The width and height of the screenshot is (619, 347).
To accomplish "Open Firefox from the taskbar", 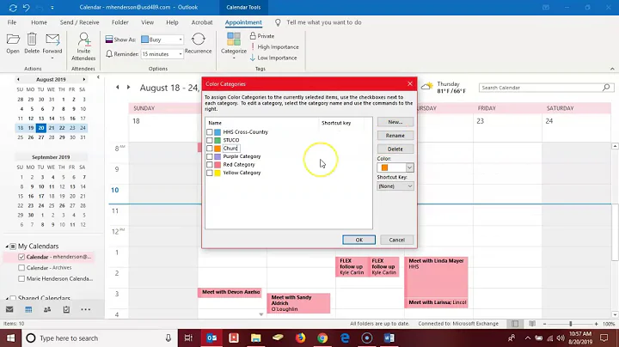I will (x=300, y=338).
